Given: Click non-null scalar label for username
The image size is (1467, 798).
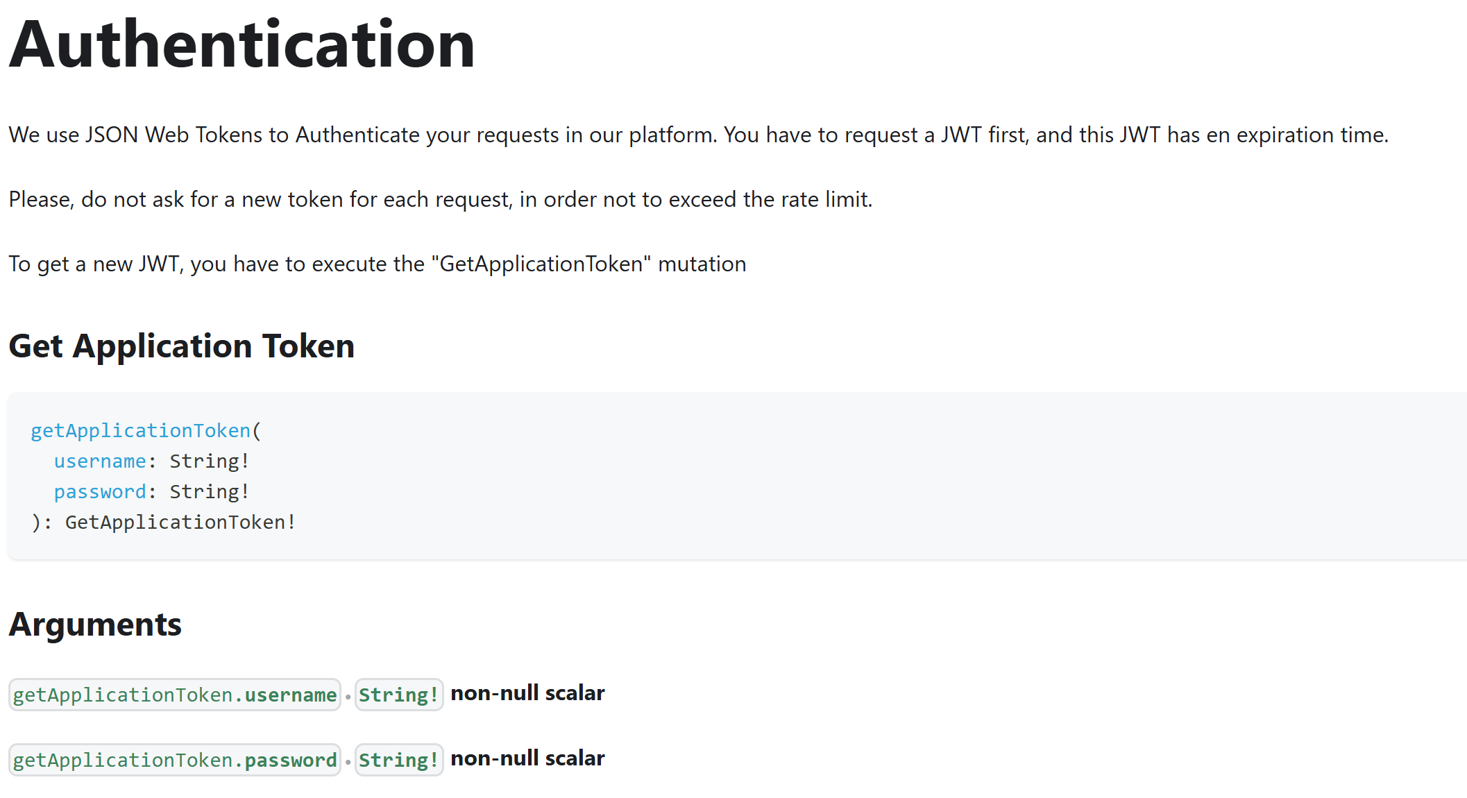Looking at the screenshot, I should tap(527, 693).
